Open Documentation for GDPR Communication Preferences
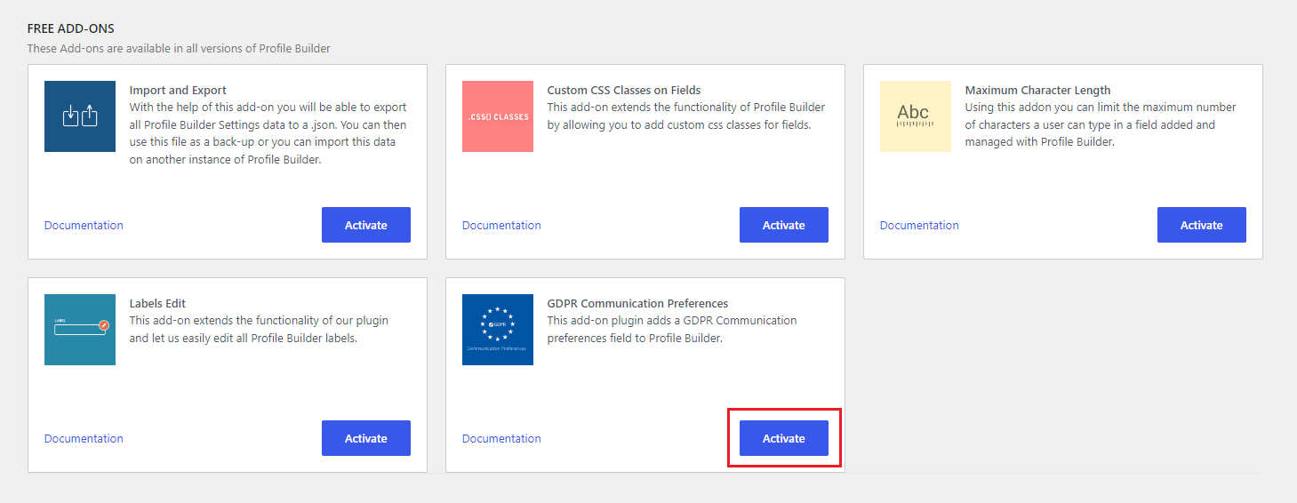 click(501, 439)
